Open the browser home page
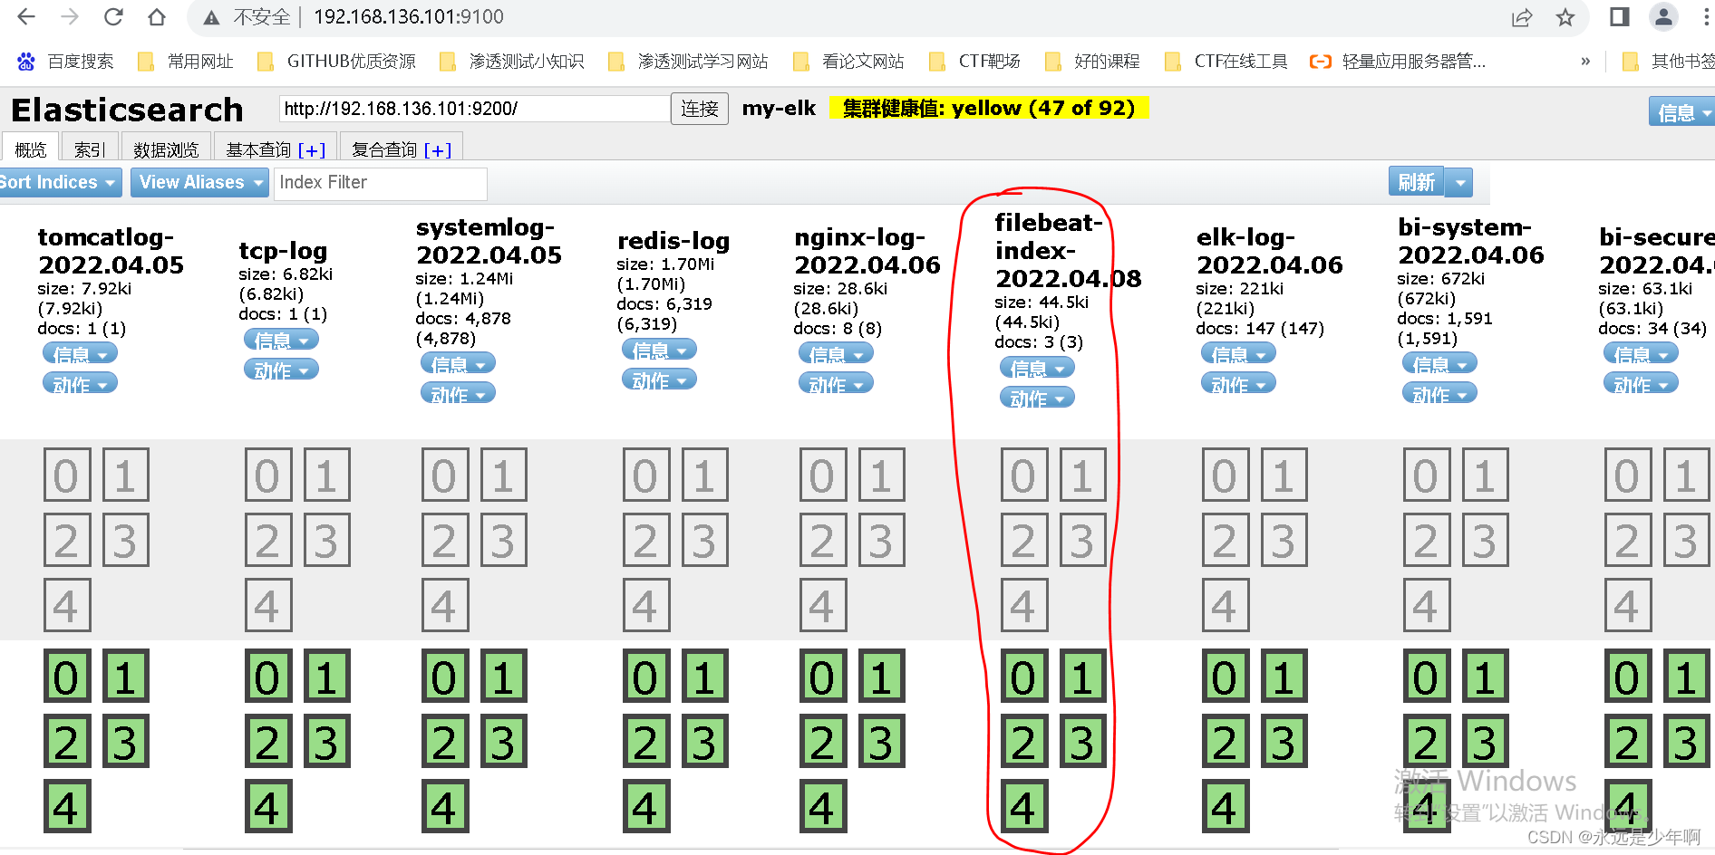The height and width of the screenshot is (855, 1715). [x=157, y=17]
